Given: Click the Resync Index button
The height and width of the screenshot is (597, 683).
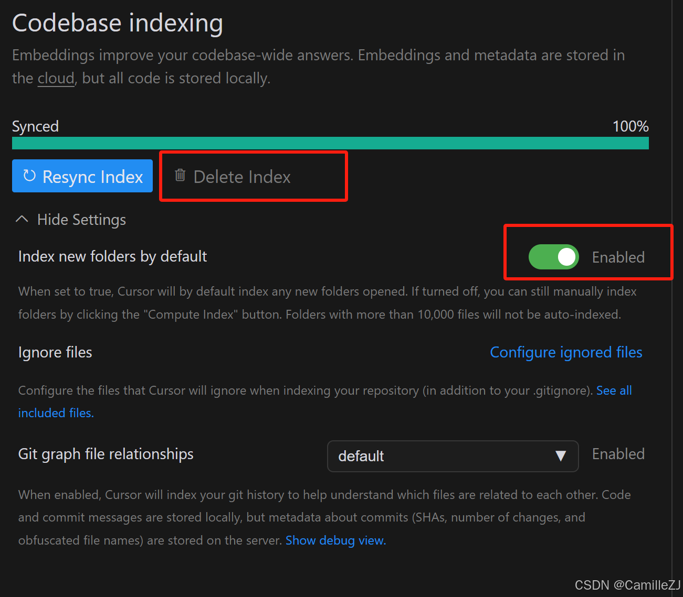Looking at the screenshot, I should 82,176.
